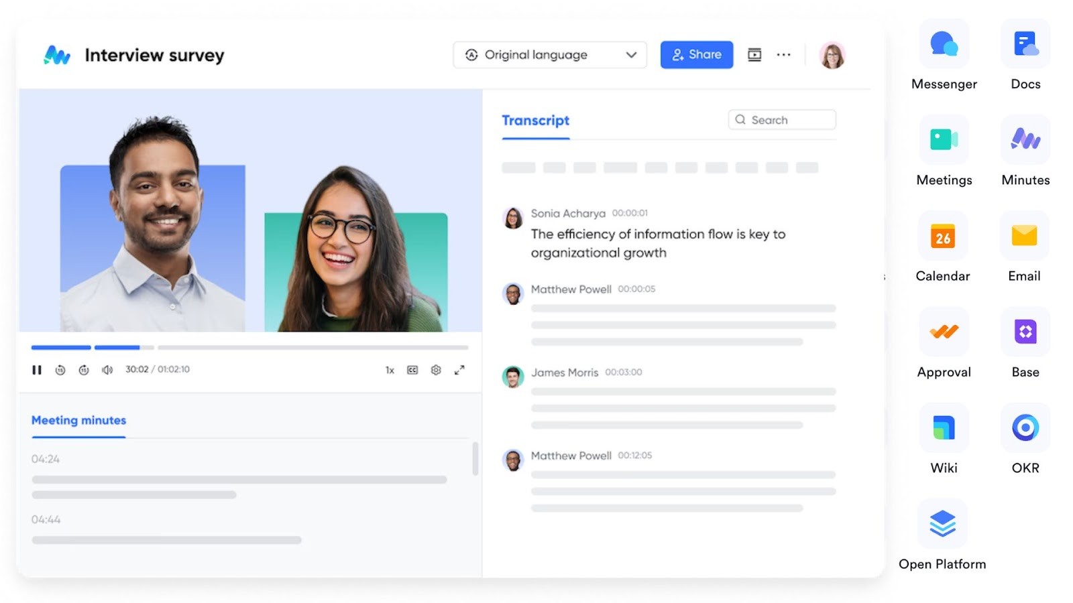The image size is (1073, 603).
Task: Open the Original language dropdown
Action: [549, 54]
